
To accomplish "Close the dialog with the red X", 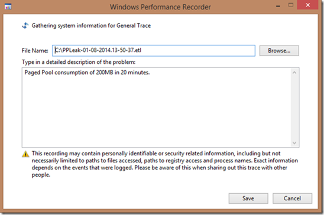I will pyautogui.click(x=307, y=5).
